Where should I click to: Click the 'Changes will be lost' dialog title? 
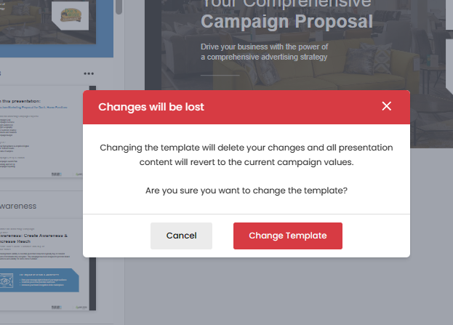pos(151,107)
